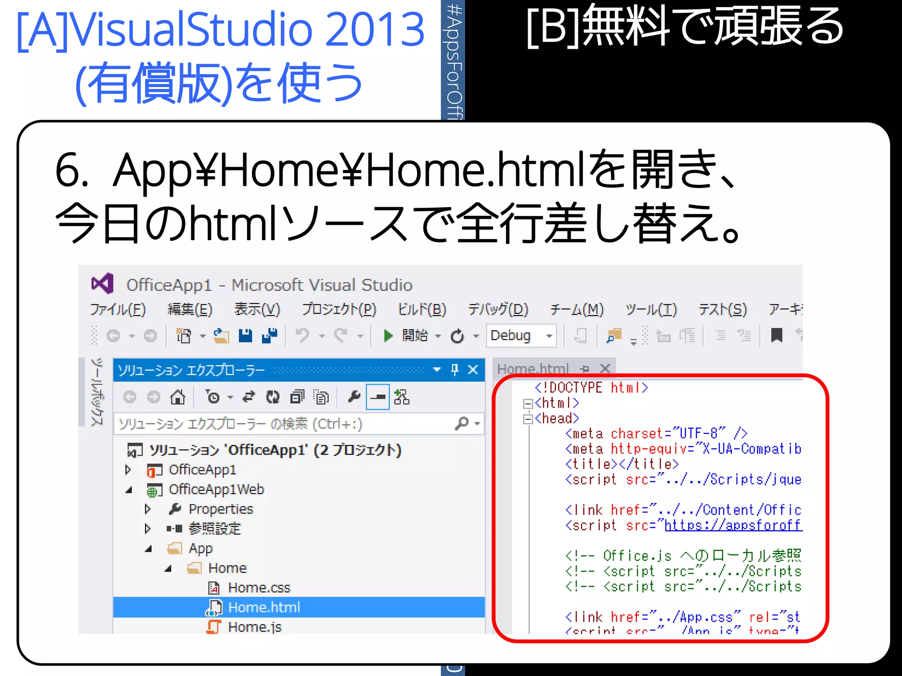The width and height of the screenshot is (902, 676).
Task: Open the ツール(T) menu
Action: coord(651,309)
